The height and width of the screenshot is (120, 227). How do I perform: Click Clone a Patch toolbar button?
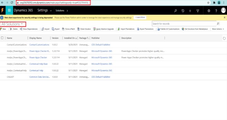[68, 29]
